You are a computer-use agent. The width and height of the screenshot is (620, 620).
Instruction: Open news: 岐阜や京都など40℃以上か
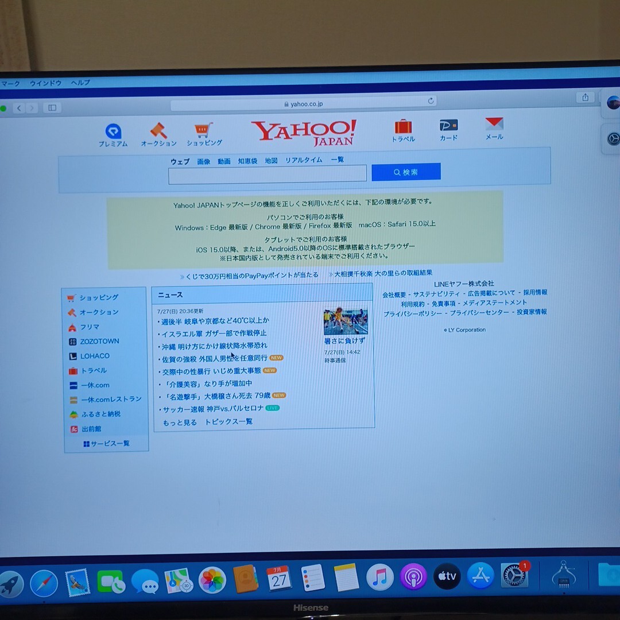[215, 321]
